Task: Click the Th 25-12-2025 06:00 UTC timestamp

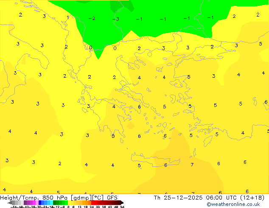Action: click(x=196, y=198)
